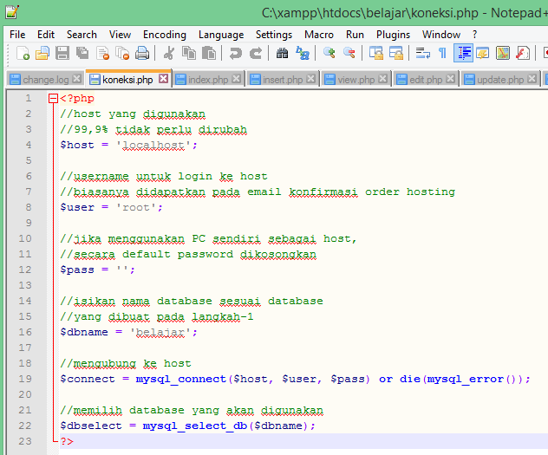Close the change.log tab
Screen dimensions: 548x455
pos(77,79)
